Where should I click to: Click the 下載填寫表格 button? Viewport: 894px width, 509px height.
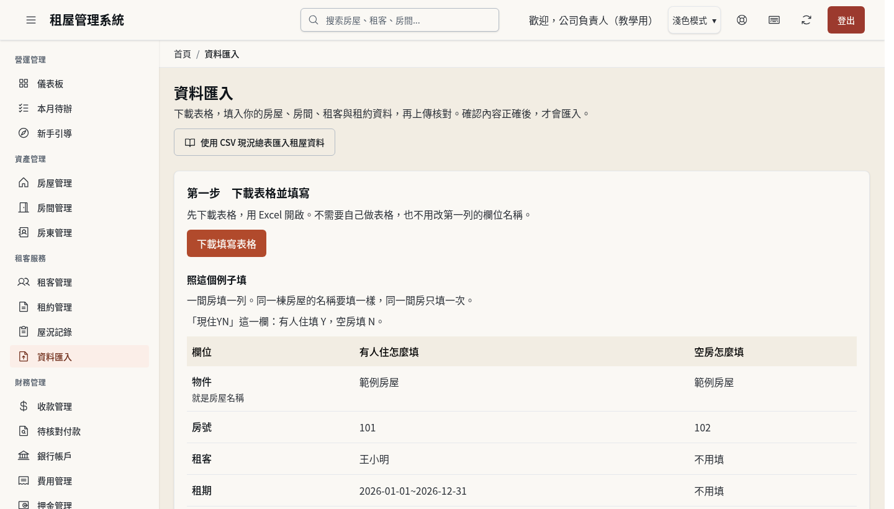[x=227, y=243]
